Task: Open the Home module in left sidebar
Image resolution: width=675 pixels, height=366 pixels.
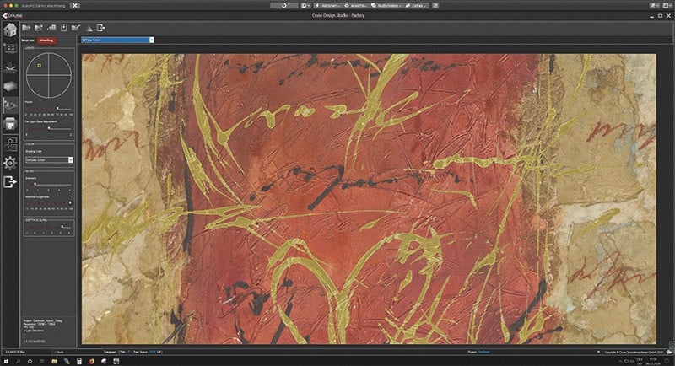Action: (10, 30)
